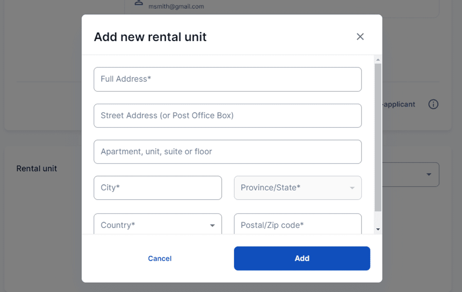462x292 pixels.
Task: Click the Rental unit section label
Action: click(x=36, y=168)
